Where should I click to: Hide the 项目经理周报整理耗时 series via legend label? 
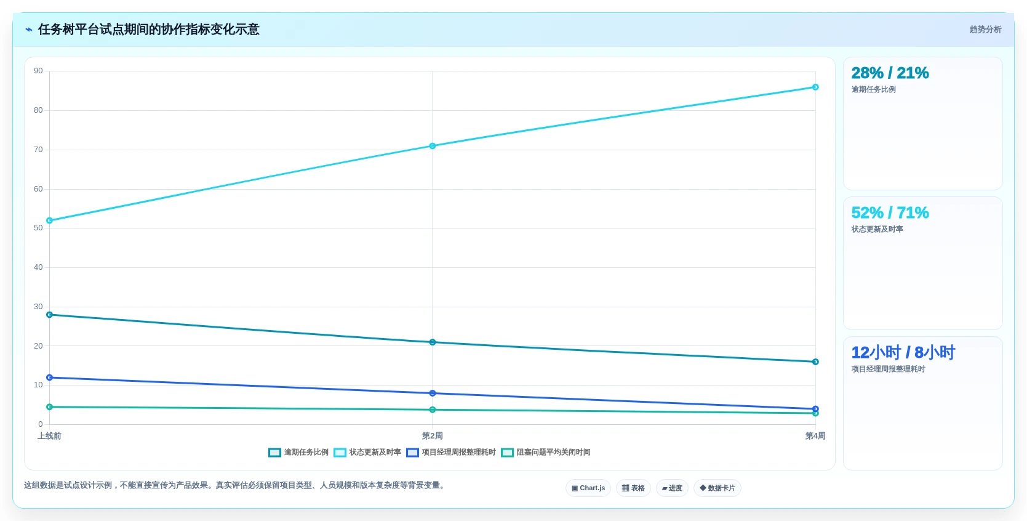coord(458,452)
